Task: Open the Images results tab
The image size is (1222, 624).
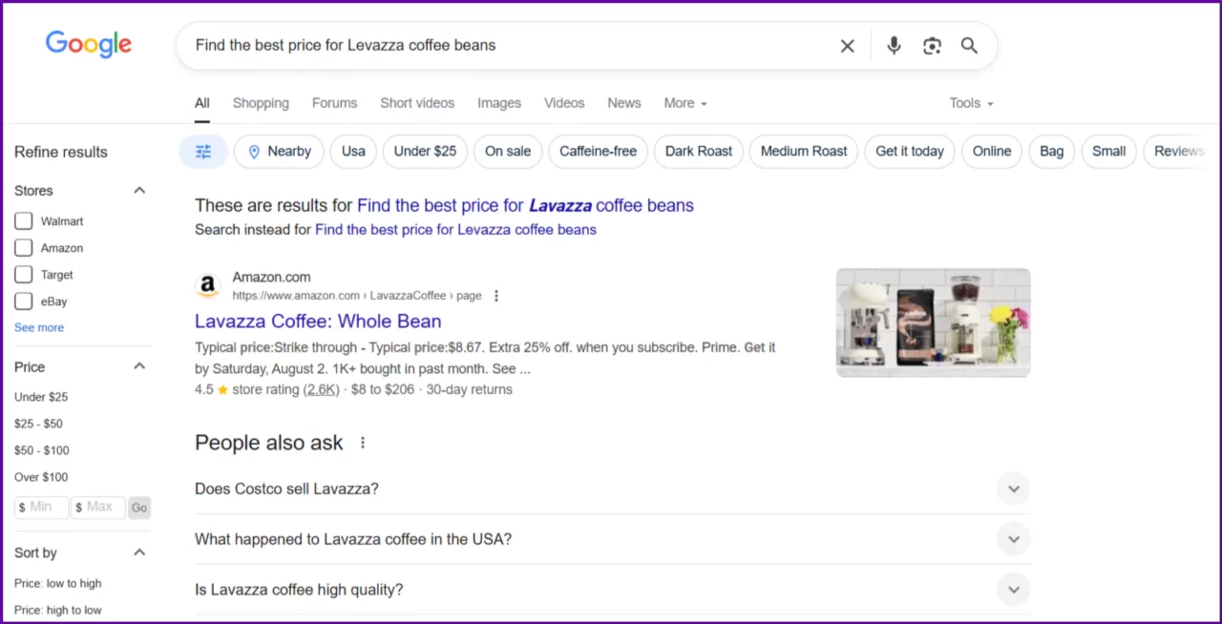Action: point(498,102)
